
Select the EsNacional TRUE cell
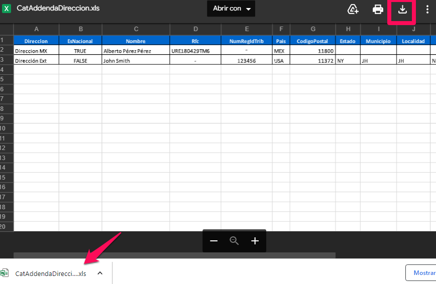pyautogui.click(x=80, y=51)
